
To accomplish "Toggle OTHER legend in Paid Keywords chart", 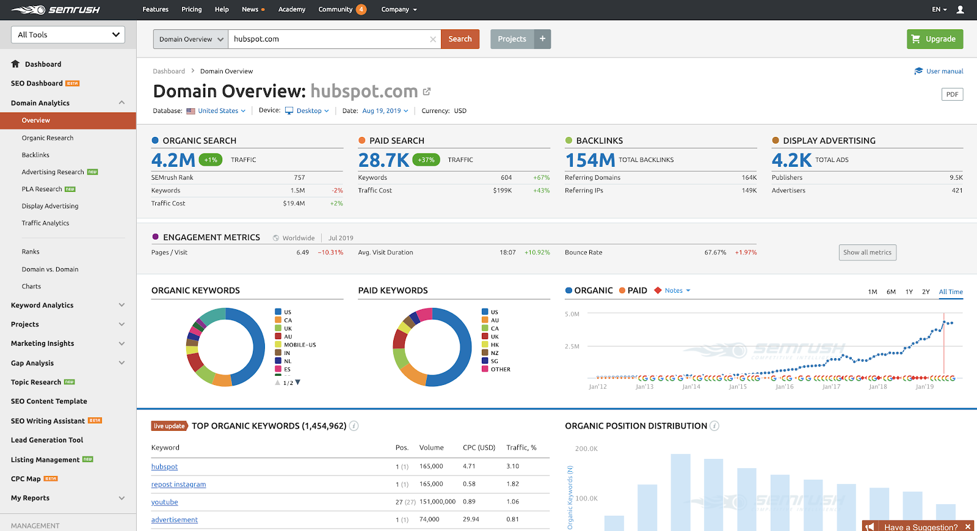I will tap(496, 369).
